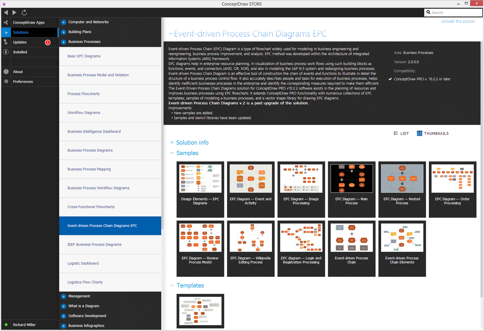The height and width of the screenshot is (331, 484).
Task: Go forward with the right arrow icon
Action: [x=15, y=13]
